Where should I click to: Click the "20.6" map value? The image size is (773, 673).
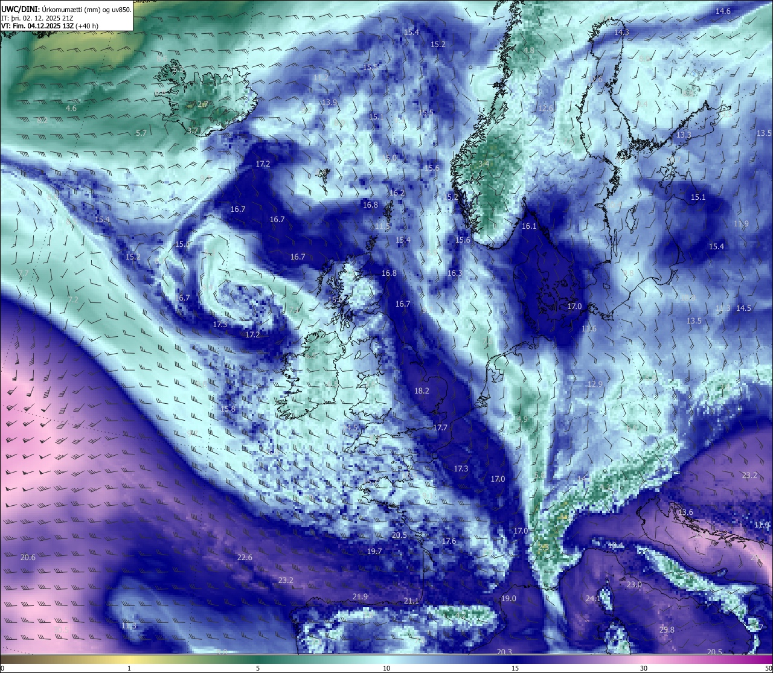(x=28, y=558)
